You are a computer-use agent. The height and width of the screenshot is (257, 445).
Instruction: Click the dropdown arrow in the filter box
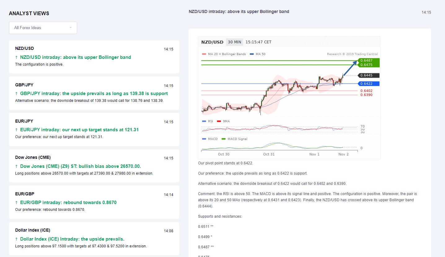tap(71, 28)
